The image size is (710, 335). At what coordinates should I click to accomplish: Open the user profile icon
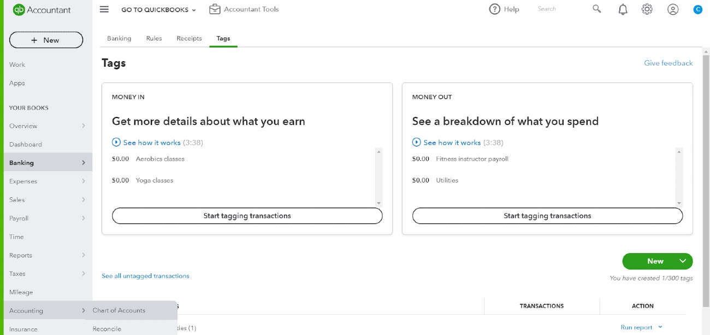pyautogui.click(x=673, y=9)
